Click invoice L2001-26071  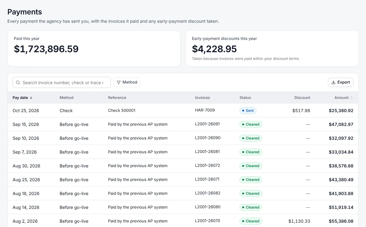pos(207,179)
